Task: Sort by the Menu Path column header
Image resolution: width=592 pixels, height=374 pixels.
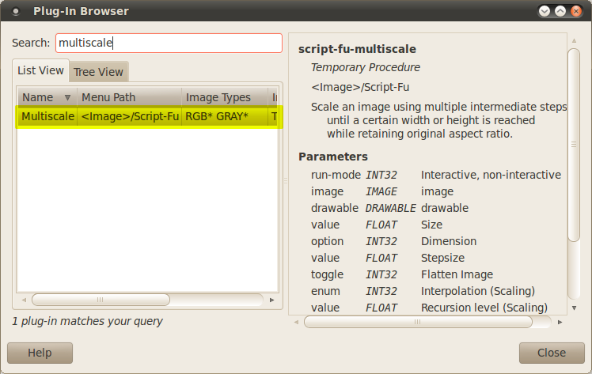Action: click(x=130, y=97)
